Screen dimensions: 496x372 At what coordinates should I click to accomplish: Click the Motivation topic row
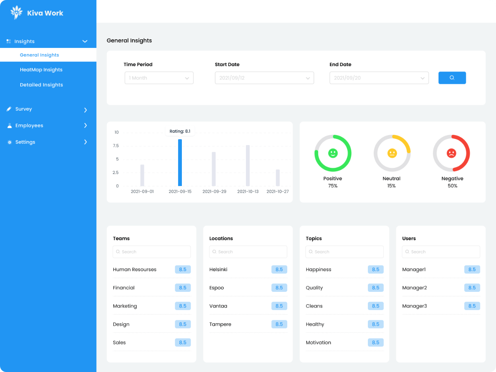pos(345,343)
